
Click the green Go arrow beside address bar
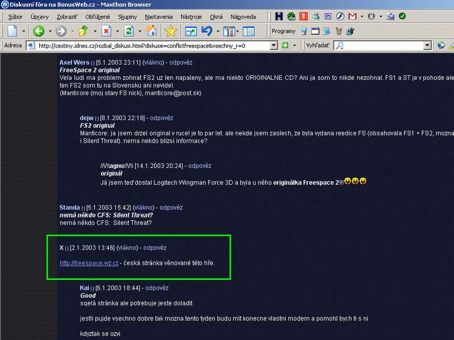[x=285, y=45]
